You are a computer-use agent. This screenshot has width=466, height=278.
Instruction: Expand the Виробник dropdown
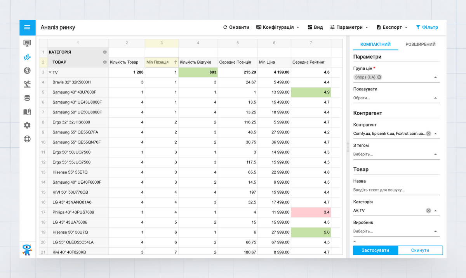[396, 231]
